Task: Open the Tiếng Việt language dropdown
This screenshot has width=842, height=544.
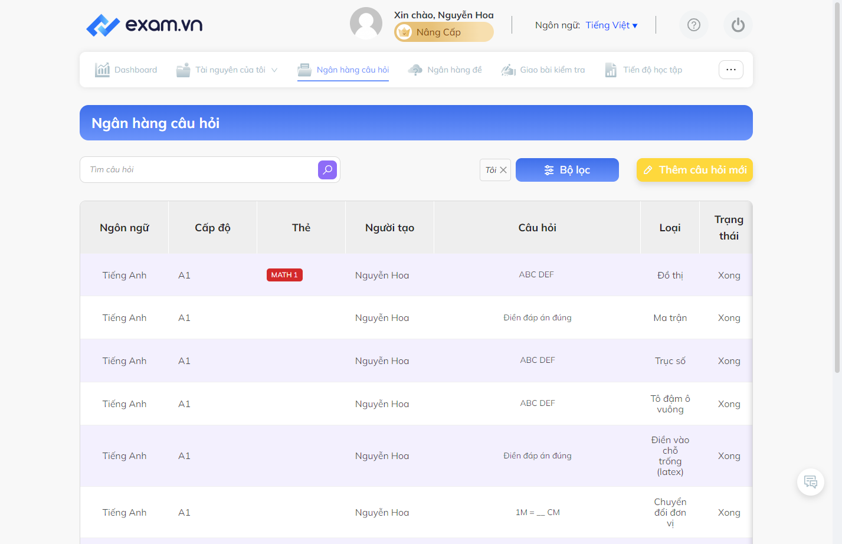Action: click(611, 25)
